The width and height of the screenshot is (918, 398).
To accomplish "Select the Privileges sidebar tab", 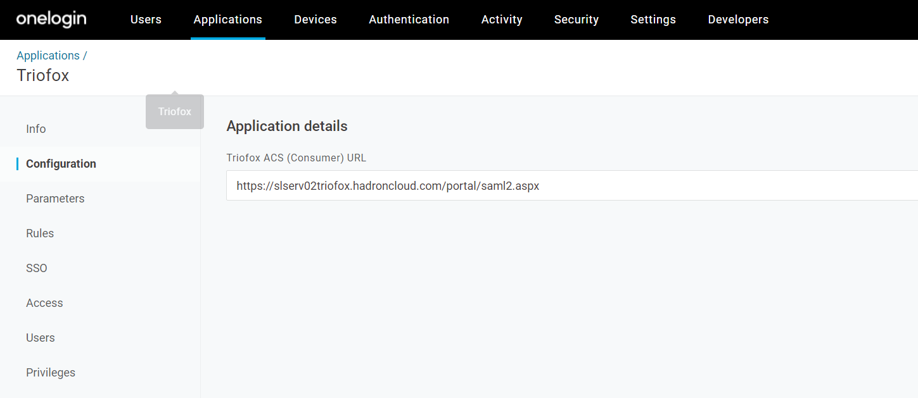I will pos(51,373).
